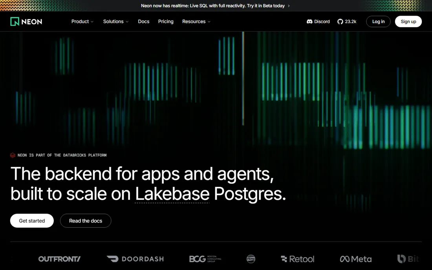Open the GitHub icon showing 23.2k
Image resolution: width=432 pixels, height=270 pixels.
[x=340, y=22]
